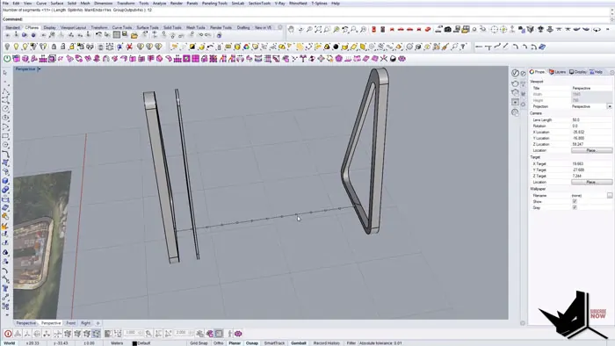615x346 pixels.
Task: Click the first gray light bulb icon
Action: tap(7, 47)
